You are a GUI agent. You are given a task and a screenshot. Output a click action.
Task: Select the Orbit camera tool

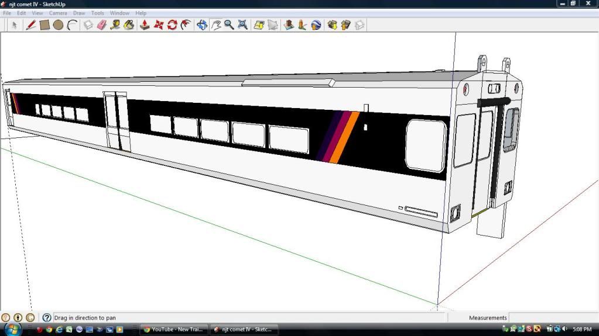click(202, 25)
